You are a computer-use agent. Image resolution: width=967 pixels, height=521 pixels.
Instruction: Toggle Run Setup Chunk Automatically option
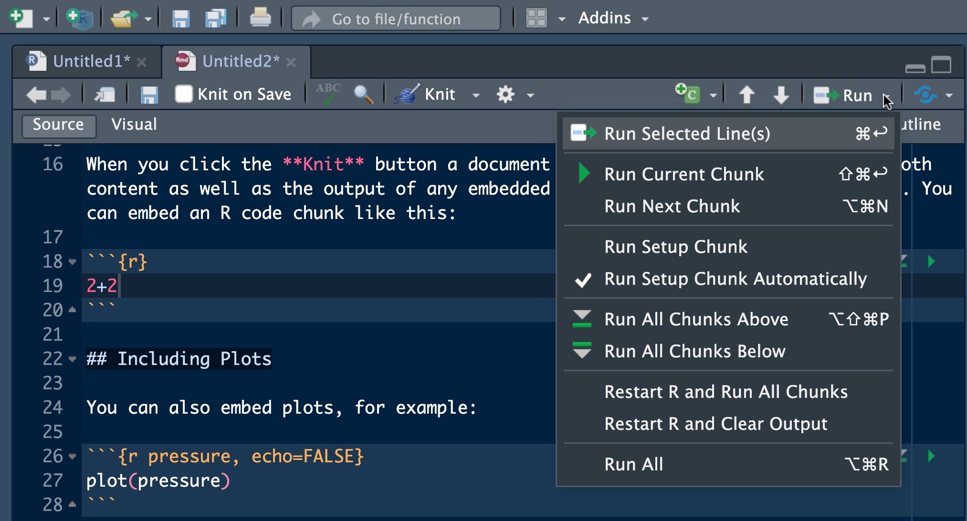point(735,279)
